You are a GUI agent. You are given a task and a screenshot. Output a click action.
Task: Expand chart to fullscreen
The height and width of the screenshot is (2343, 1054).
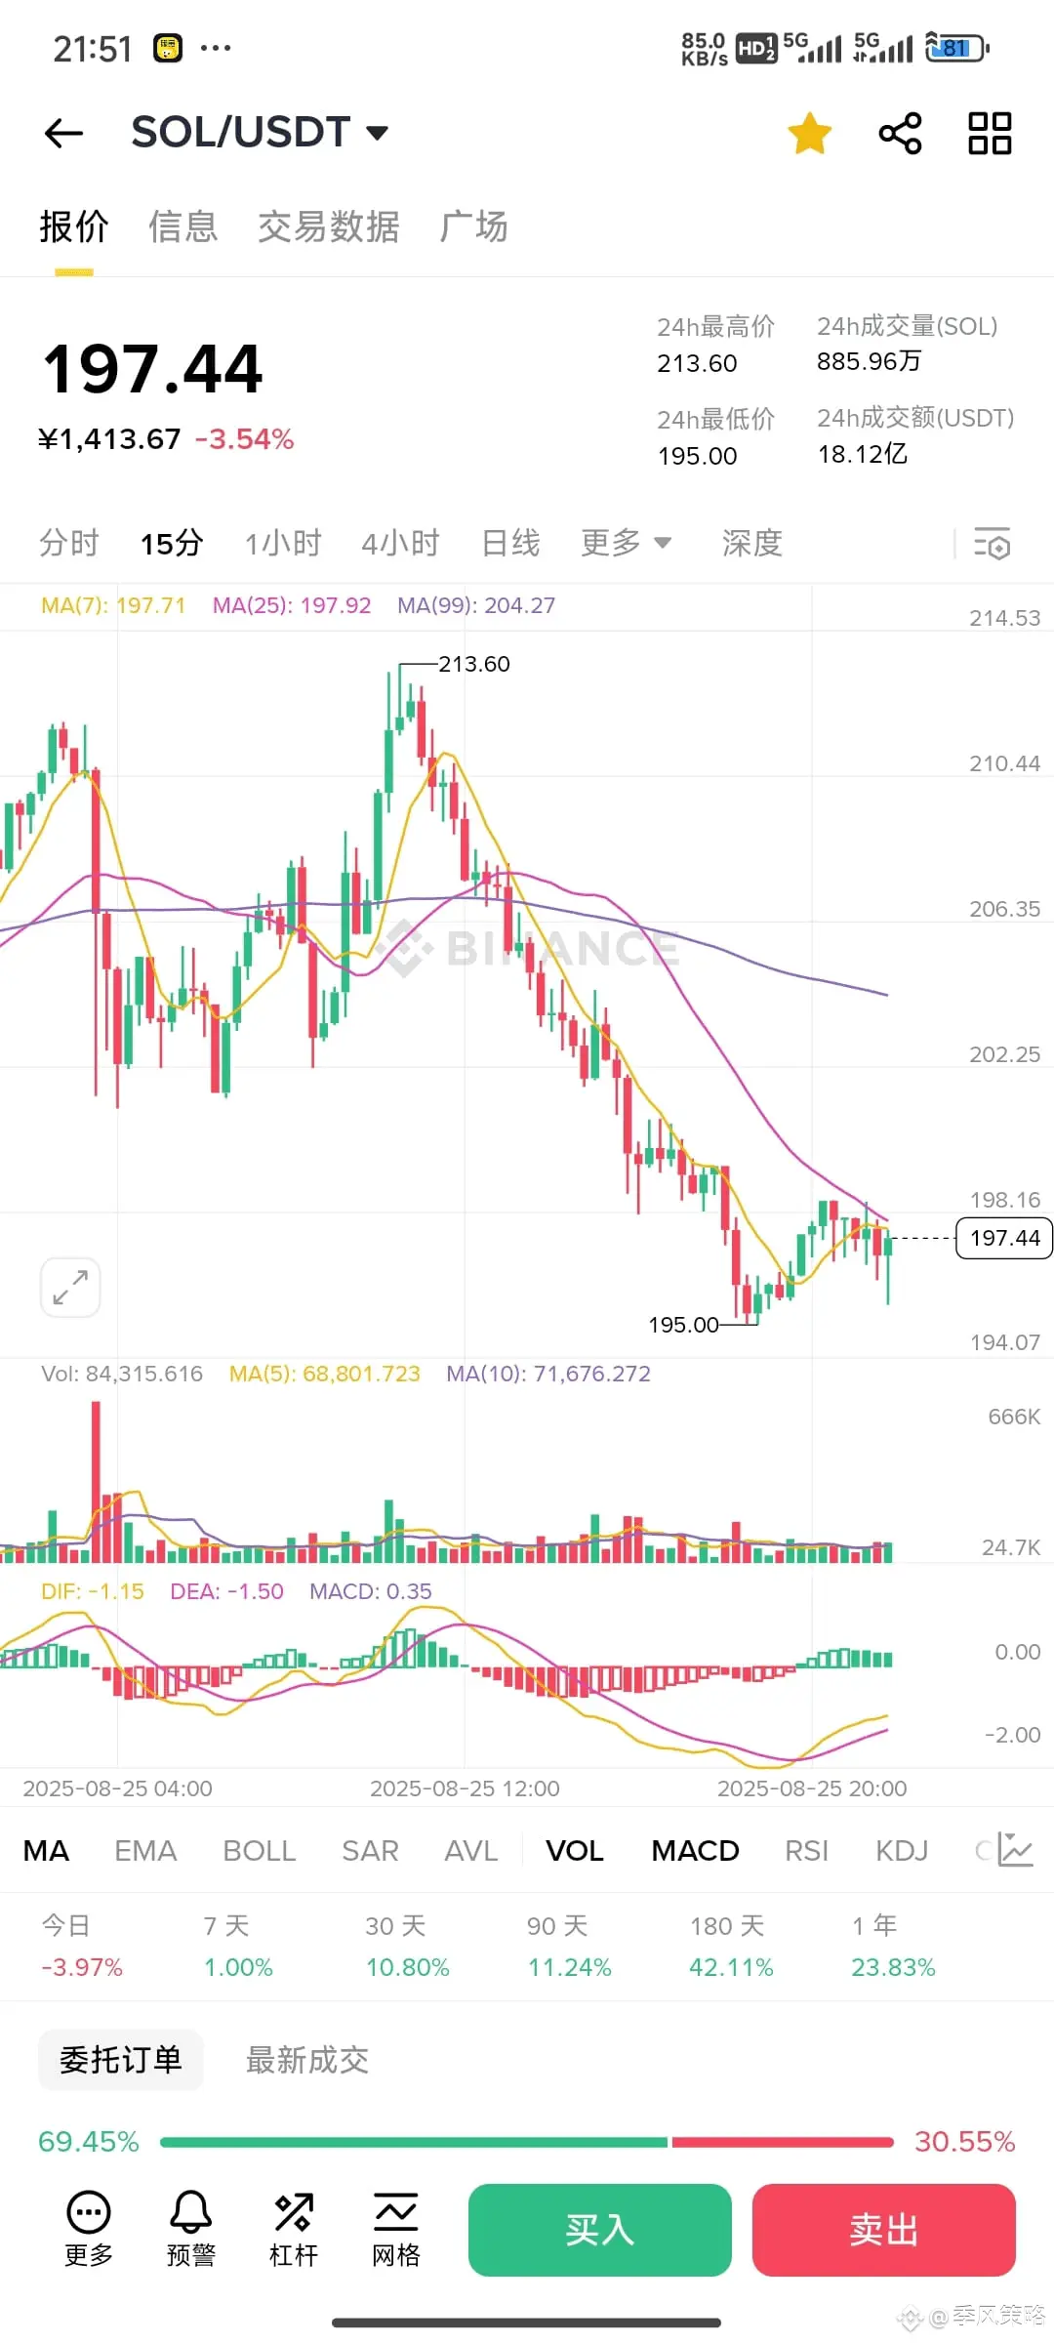pos(70,1287)
